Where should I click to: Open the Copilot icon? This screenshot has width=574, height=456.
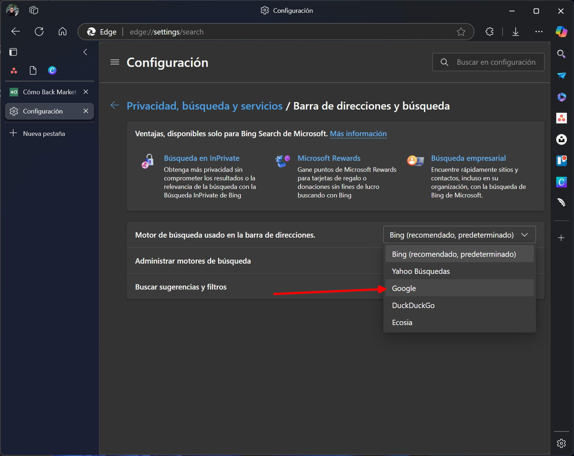(561, 32)
